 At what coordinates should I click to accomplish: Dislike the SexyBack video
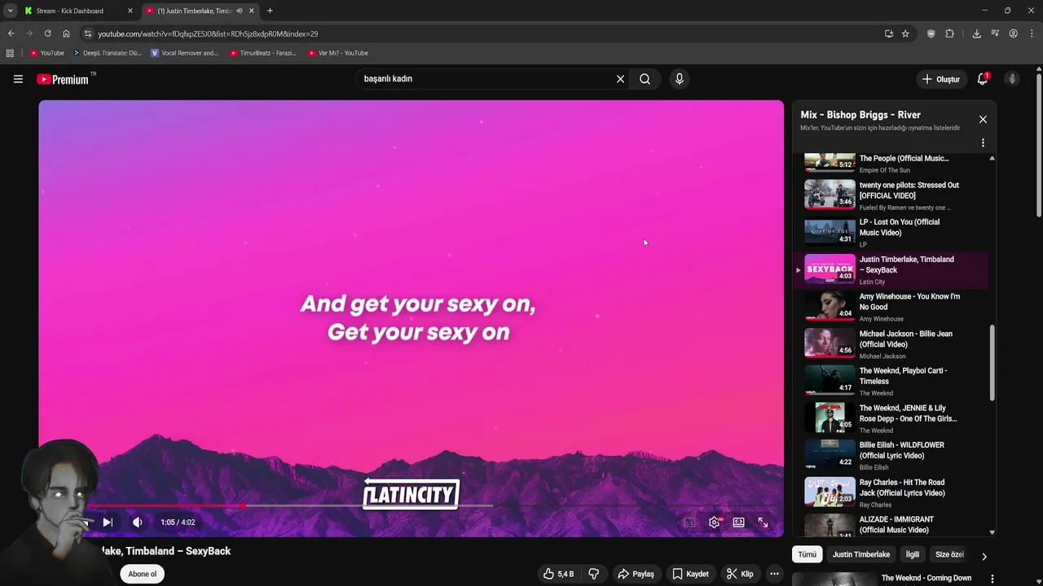pyautogui.click(x=594, y=574)
